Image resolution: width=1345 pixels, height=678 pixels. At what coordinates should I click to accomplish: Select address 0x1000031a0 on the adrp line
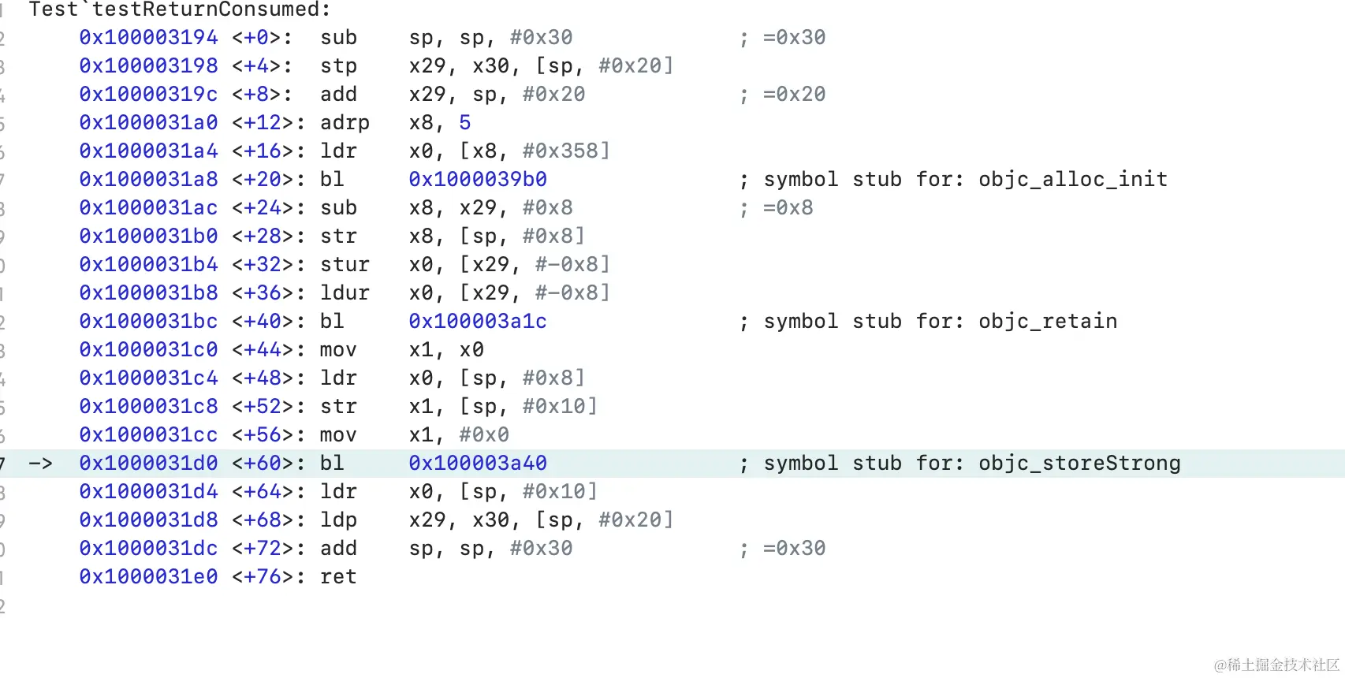tap(148, 123)
